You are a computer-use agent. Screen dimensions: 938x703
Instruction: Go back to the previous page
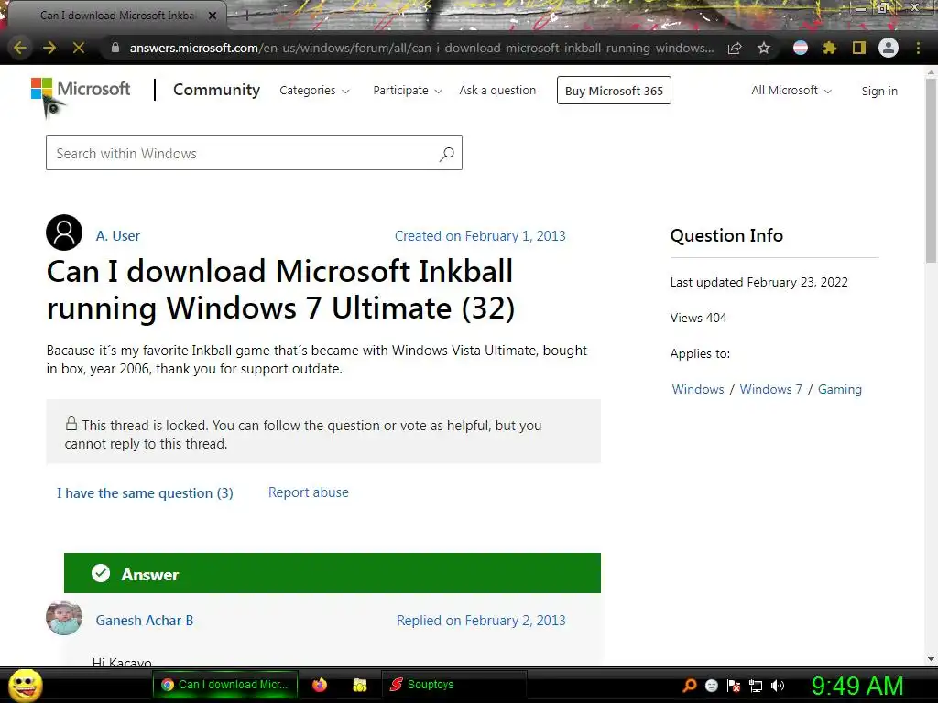(20, 48)
